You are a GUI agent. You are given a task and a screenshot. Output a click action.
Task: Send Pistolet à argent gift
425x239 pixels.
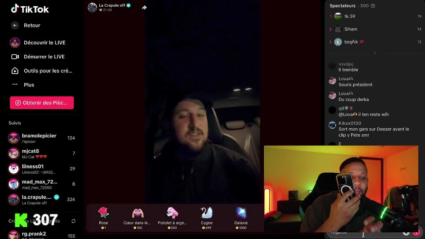pyautogui.click(x=172, y=218)
